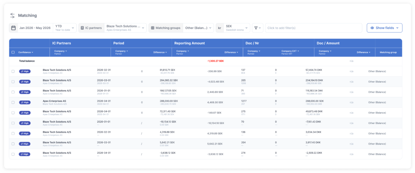415x173 pixels.
Task: Click doc number 137 cell
Action: (x=243, y=70)
